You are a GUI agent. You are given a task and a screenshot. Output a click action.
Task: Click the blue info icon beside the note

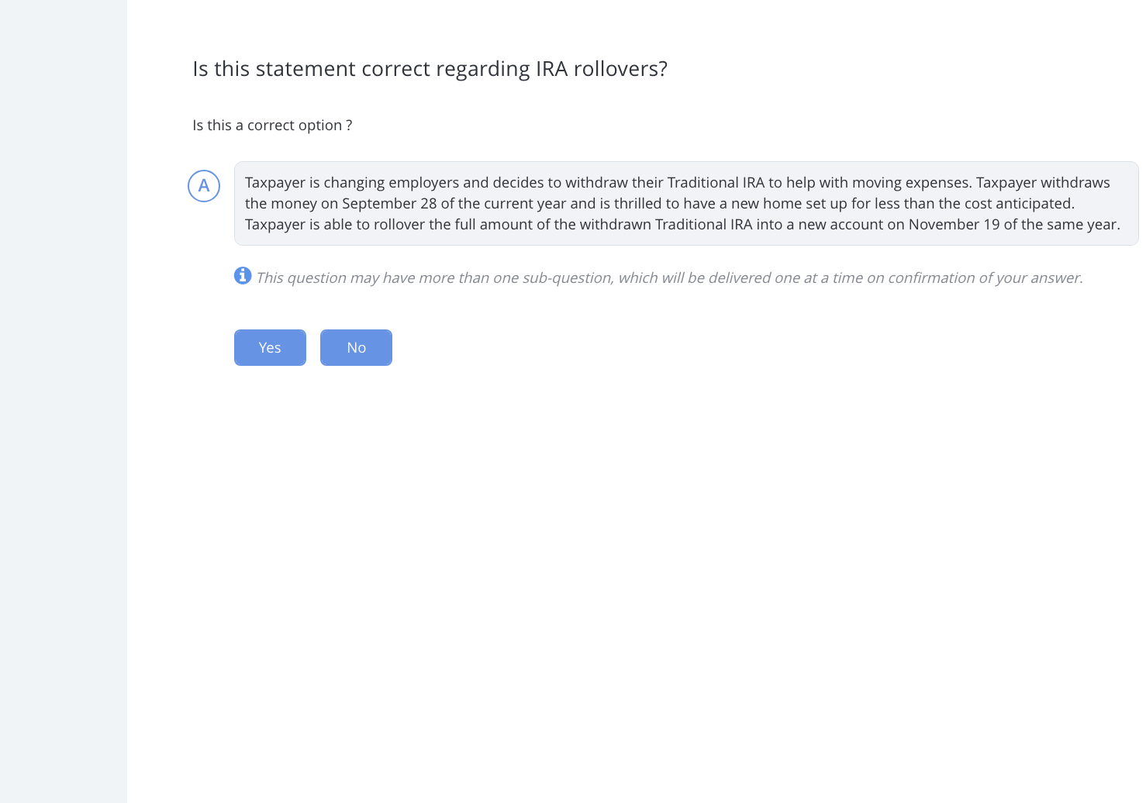point(243,276)
